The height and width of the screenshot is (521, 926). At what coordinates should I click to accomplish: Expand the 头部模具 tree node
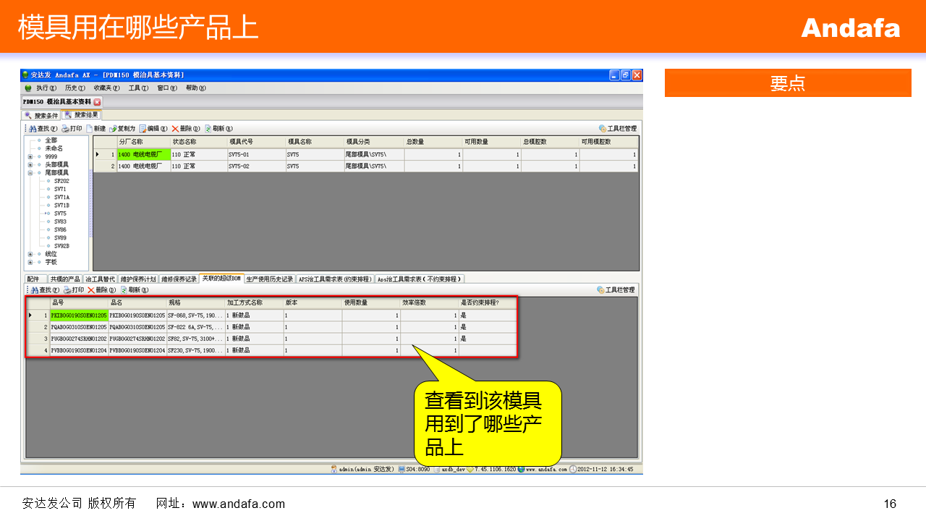[x=30, y=165]
